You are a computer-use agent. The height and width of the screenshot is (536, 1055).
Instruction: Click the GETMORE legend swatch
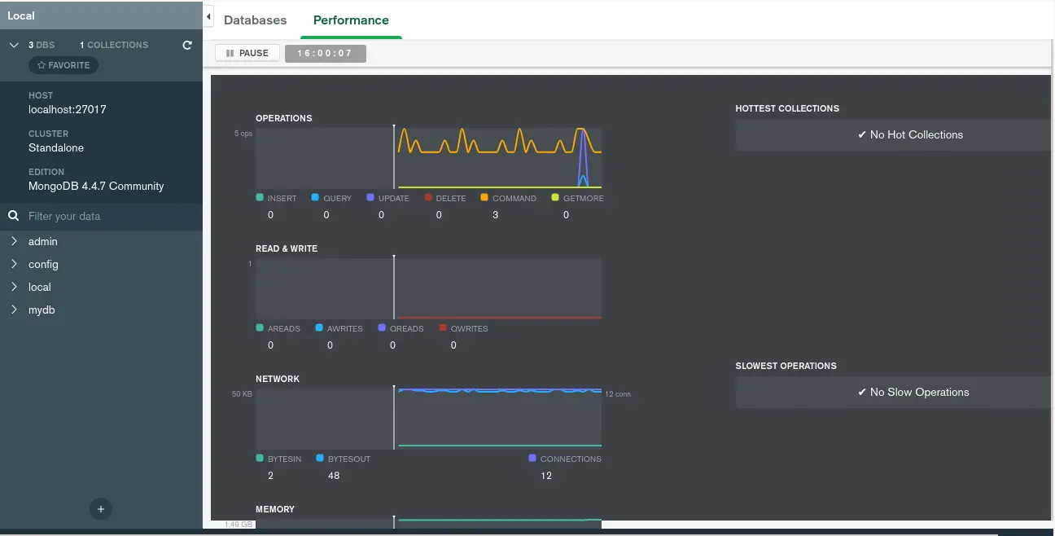[x=555, y=197]
